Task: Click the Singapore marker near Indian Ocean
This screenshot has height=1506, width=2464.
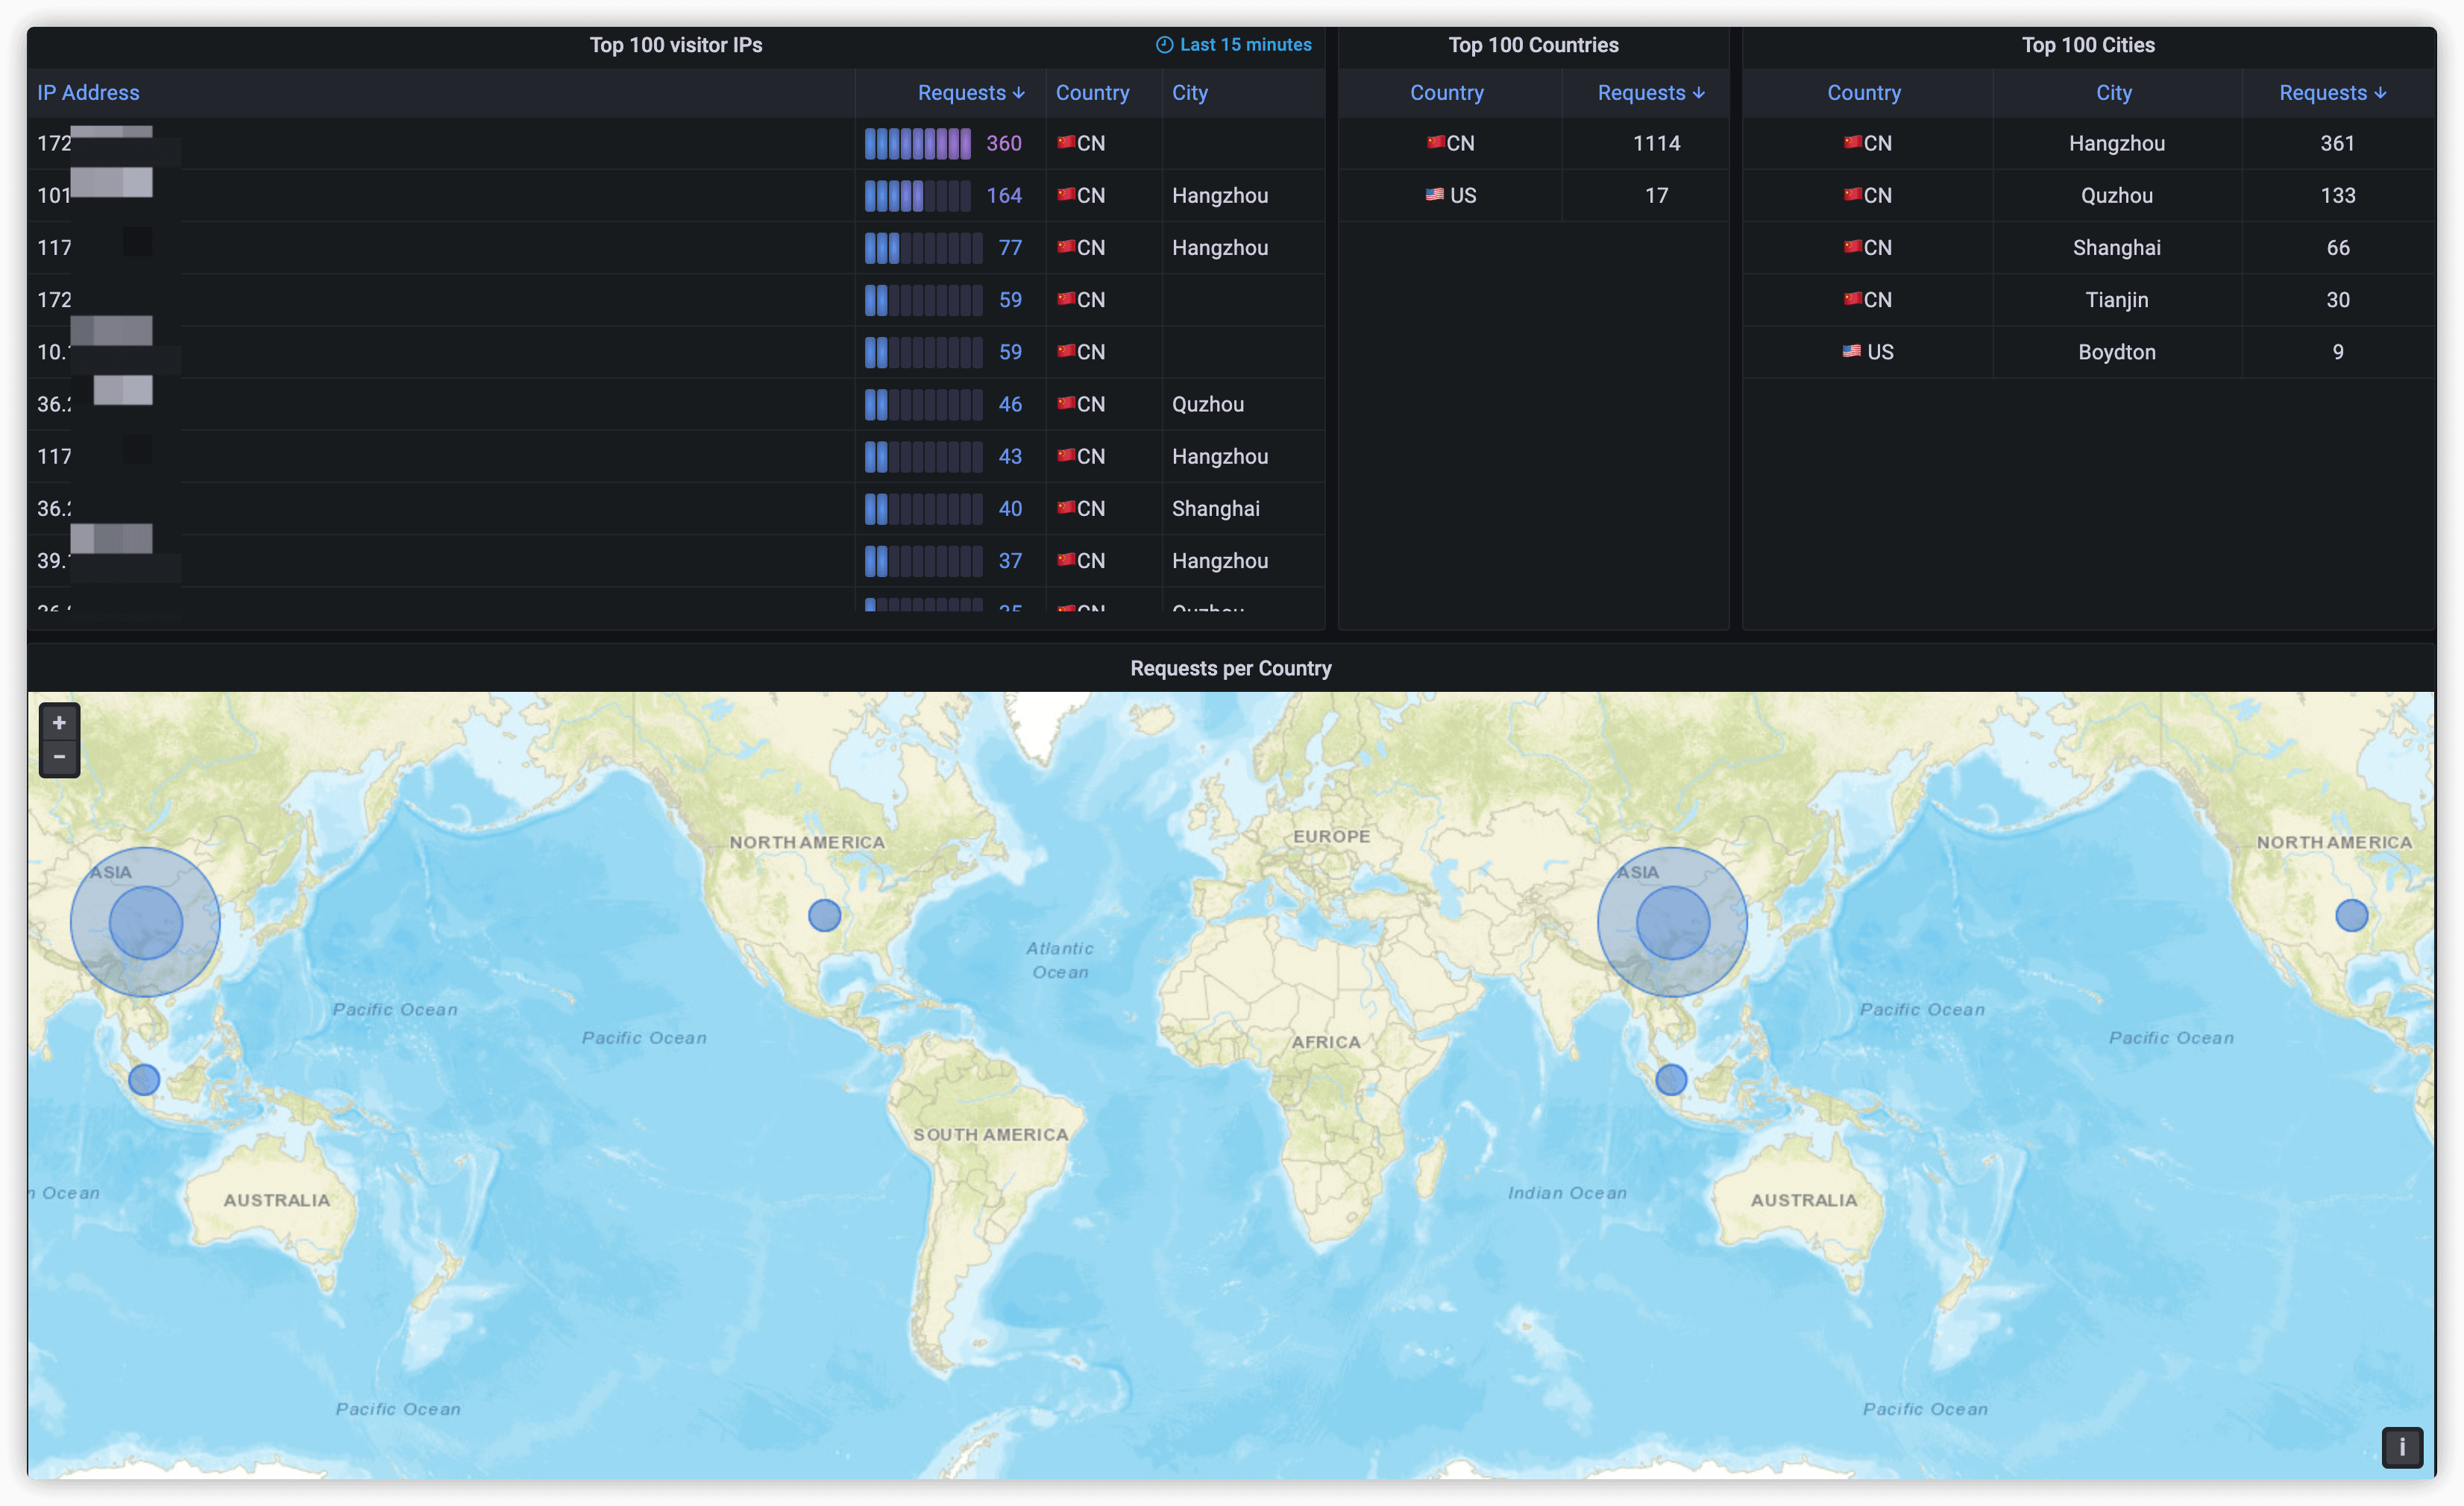Action: click(1671, 1079)
